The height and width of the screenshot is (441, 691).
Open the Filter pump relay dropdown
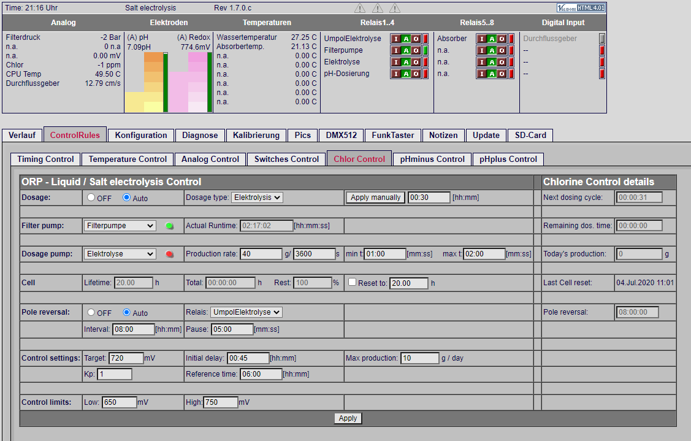(x=120, y=226)
